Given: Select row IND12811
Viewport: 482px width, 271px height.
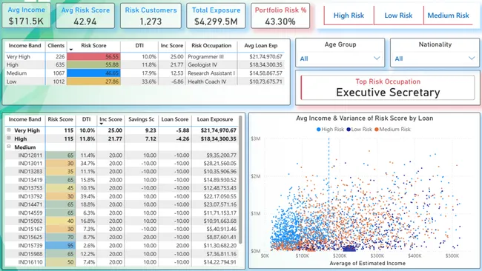Looking at the screenshot, I should click(x=122, y=155).
